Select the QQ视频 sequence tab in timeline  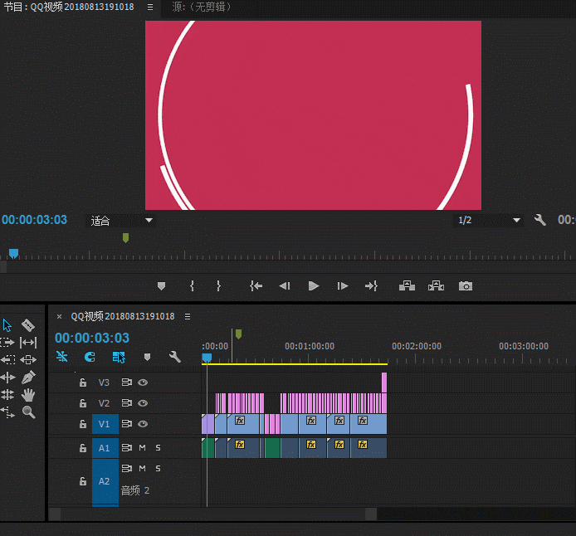pos(122,316)
